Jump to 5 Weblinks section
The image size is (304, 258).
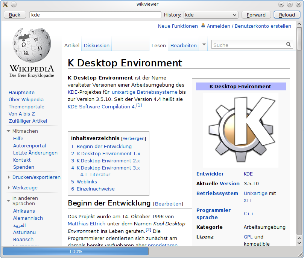(84, 182)
